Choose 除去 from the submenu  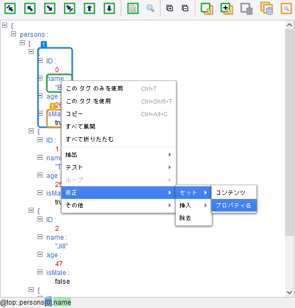click(194, 218)
